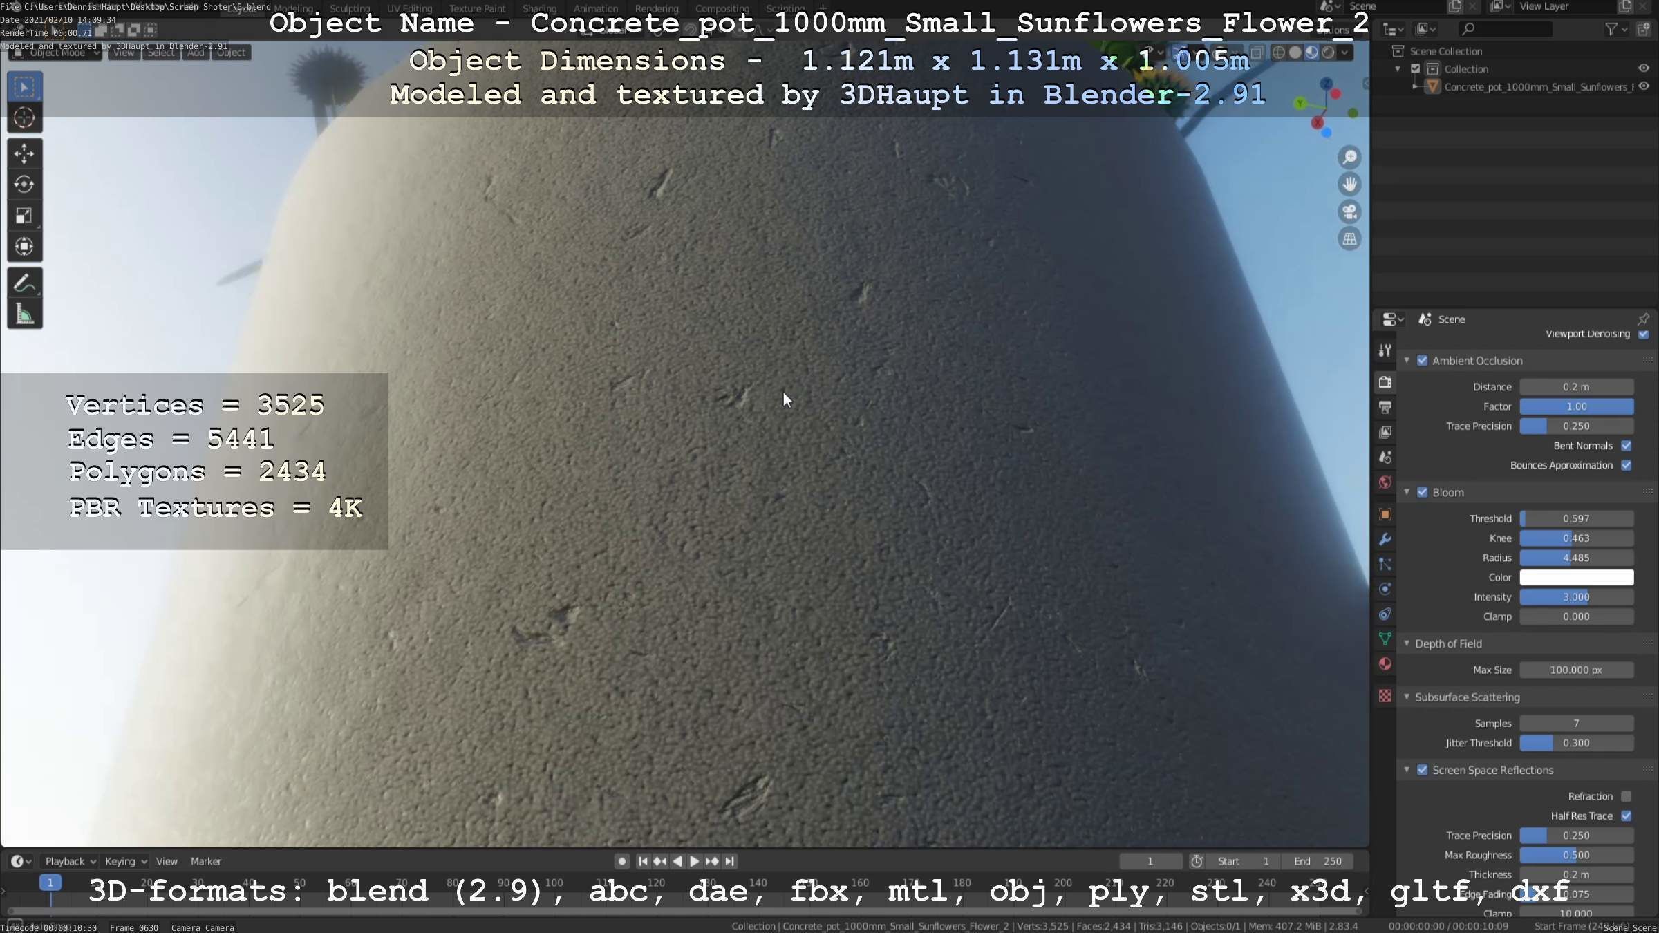Select the Measure tool

pyautogui.click(x=24, y=314)
